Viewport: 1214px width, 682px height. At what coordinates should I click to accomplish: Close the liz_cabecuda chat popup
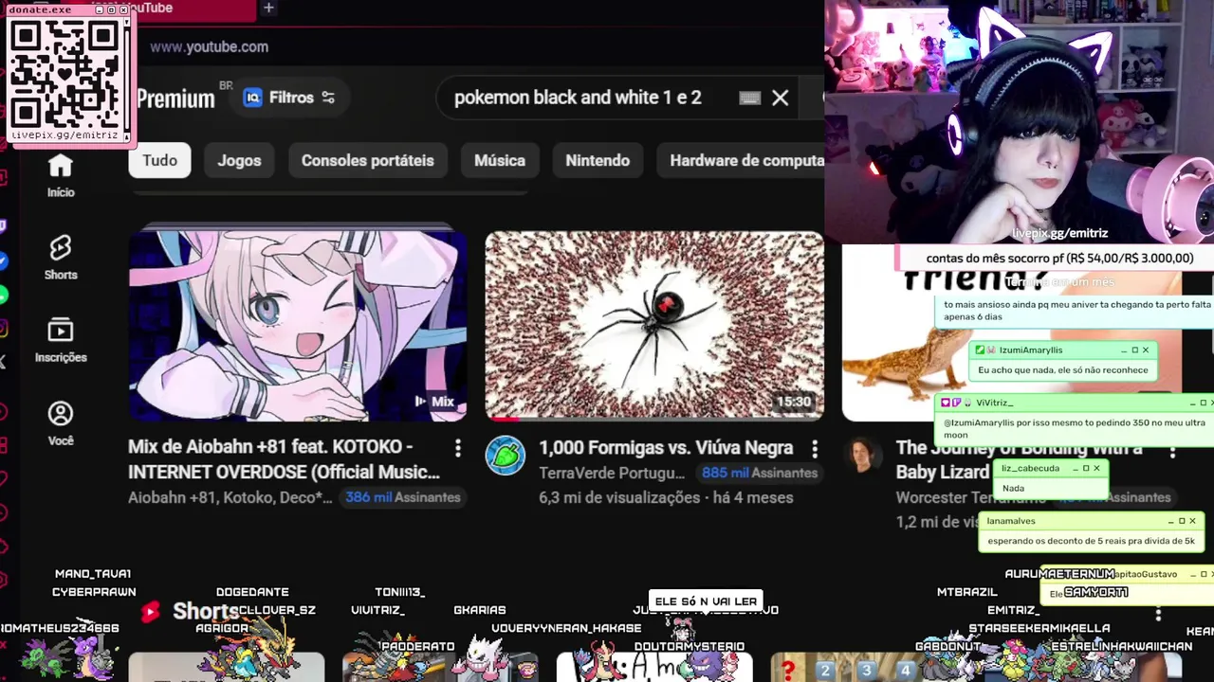click(x=1096, y=468)
